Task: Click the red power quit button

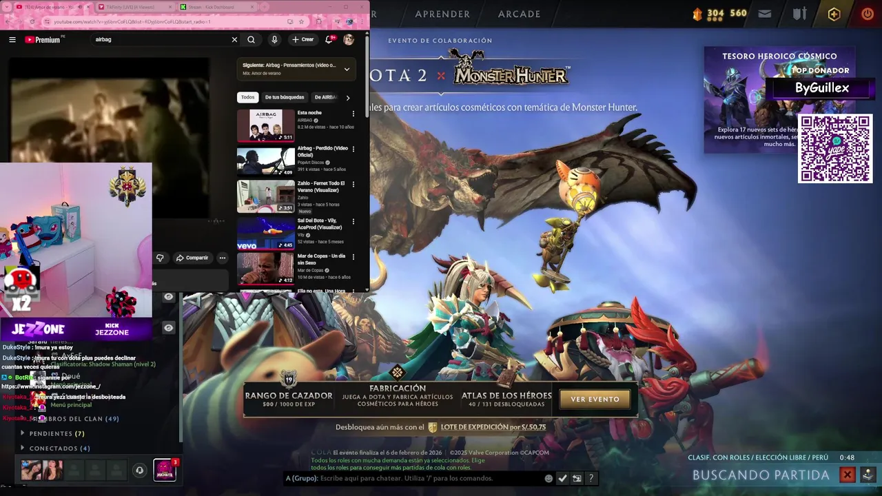Action: [x=868, y=14]
